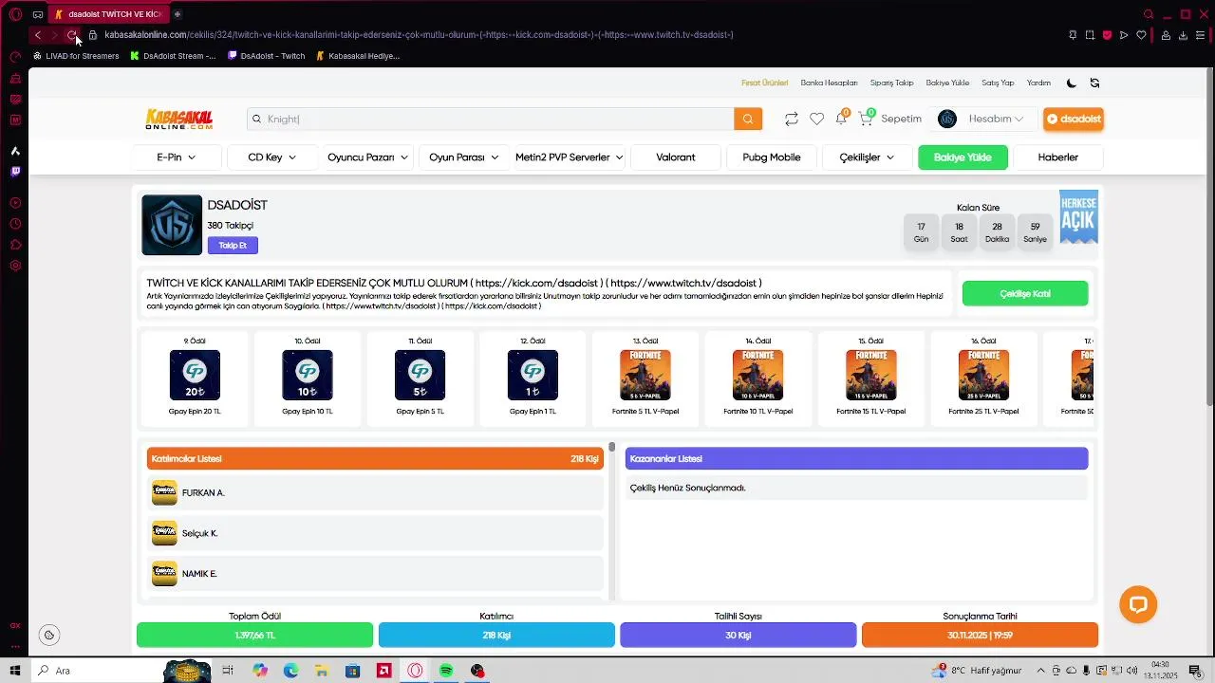Open the Yardım top link
Viewport: 1215px width, 683px height.
coord(1038,83)
